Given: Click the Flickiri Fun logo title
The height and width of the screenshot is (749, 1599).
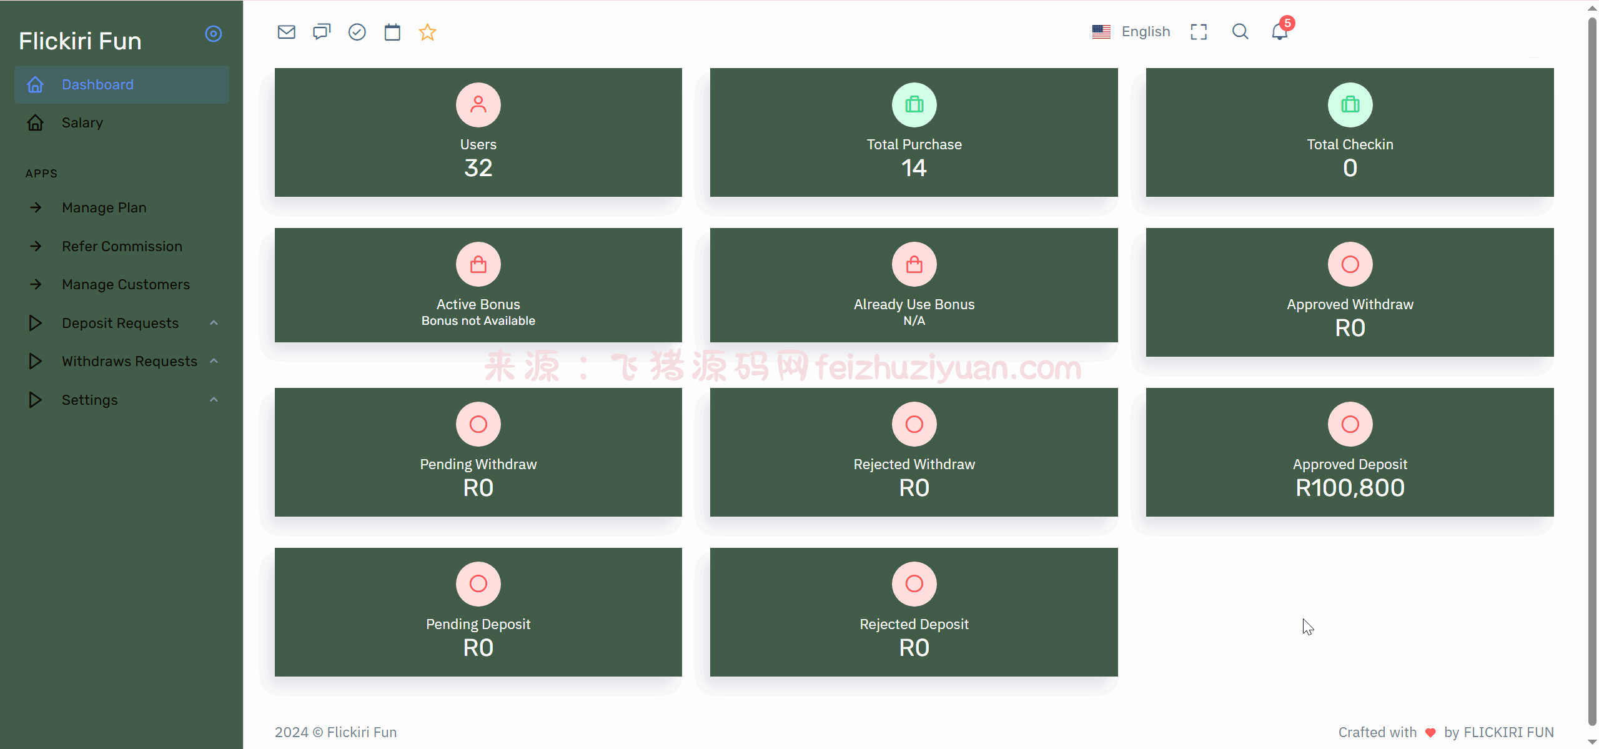Looking at the screenshot, I should tap(80, 41).
